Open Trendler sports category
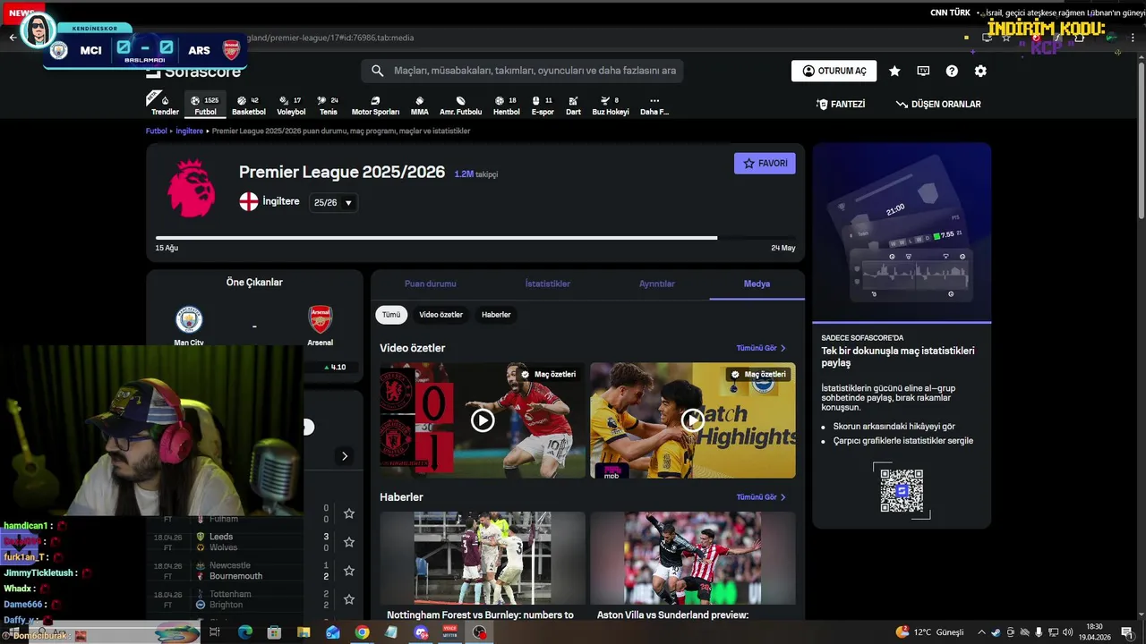This screenshot has height=644, width=1146. (x=165, y=106)
